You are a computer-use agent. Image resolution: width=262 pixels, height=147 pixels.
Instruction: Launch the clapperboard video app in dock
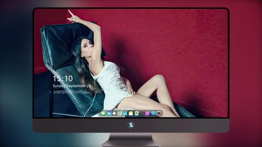(x=125, y=114)
